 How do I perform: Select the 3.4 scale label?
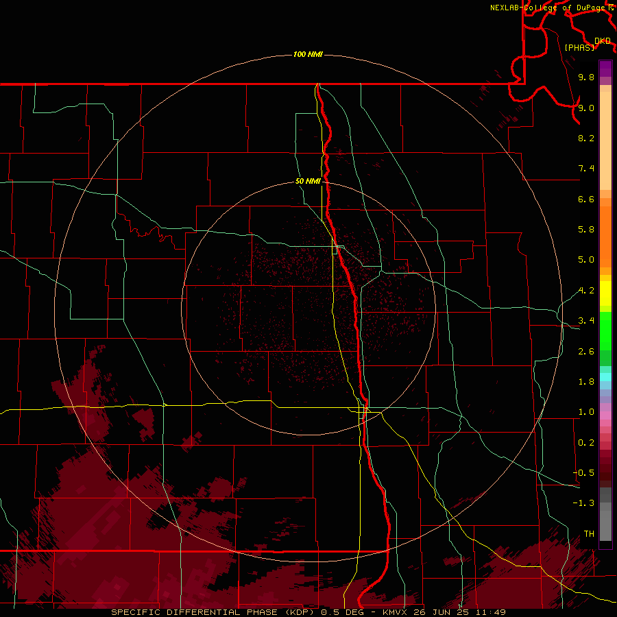(x=586, y=321)
